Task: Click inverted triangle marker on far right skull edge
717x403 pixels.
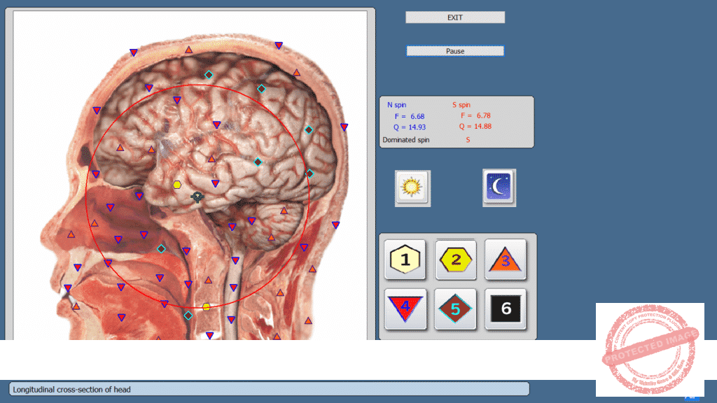Action: [344, 127]
